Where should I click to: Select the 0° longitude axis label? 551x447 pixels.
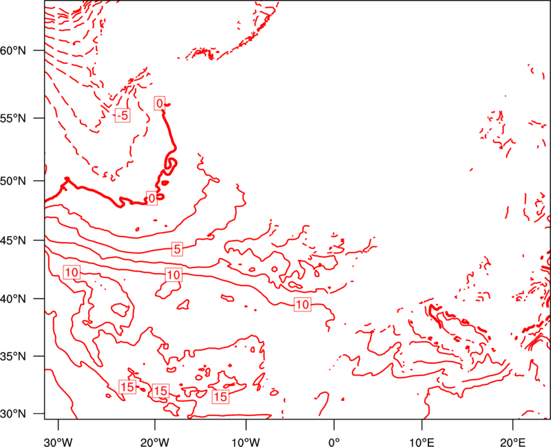[334, 442]
